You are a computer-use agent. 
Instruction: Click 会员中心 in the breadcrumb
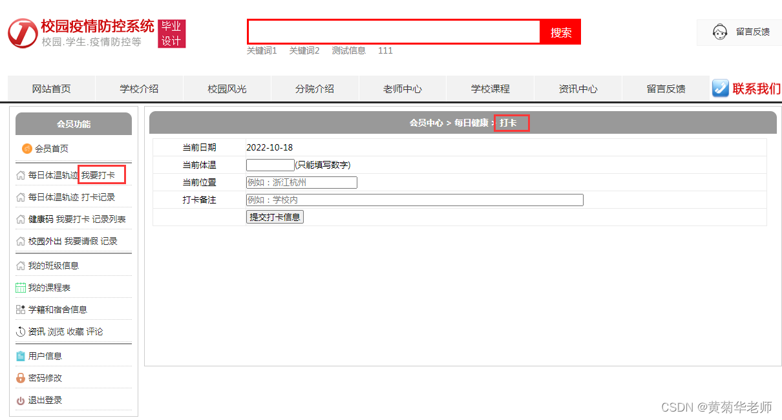(x=427, y=123)
